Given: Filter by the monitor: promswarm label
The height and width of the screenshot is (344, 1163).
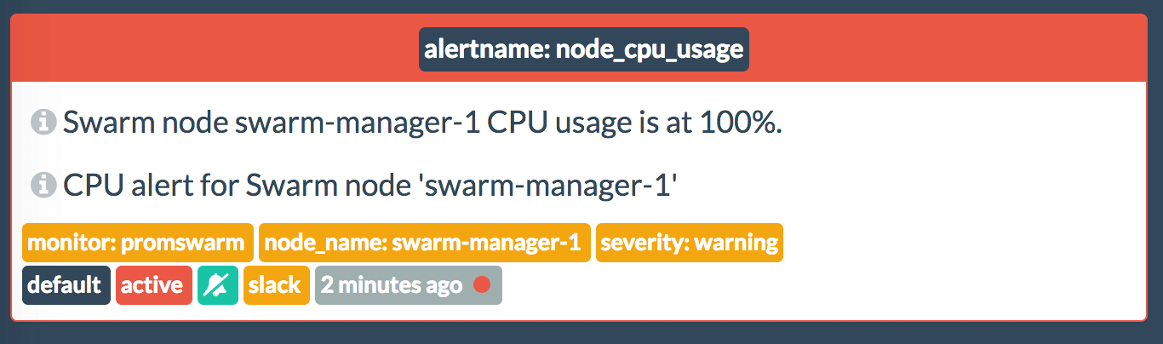Looking at the screenshot, I should click(x=137, y=243).
